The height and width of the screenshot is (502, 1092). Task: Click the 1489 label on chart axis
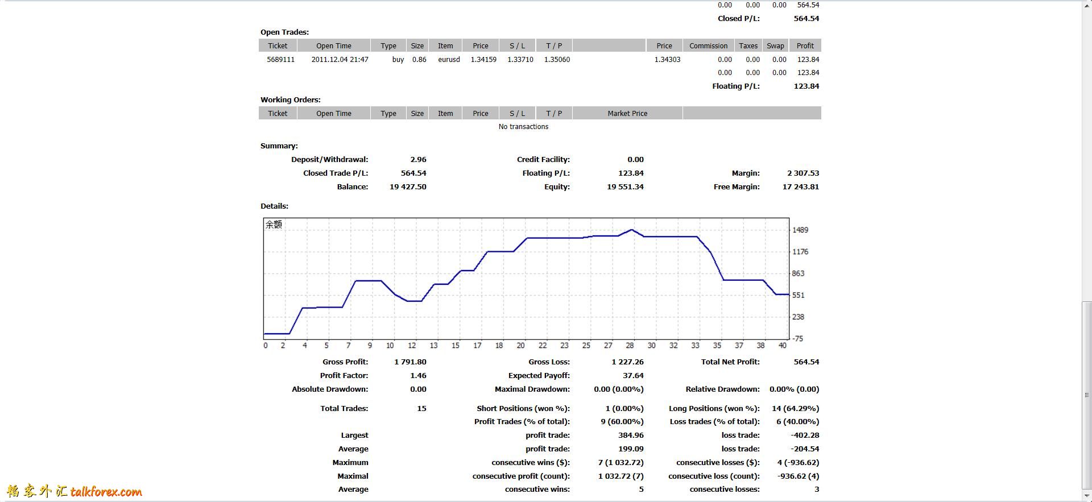tap(800, 230)
